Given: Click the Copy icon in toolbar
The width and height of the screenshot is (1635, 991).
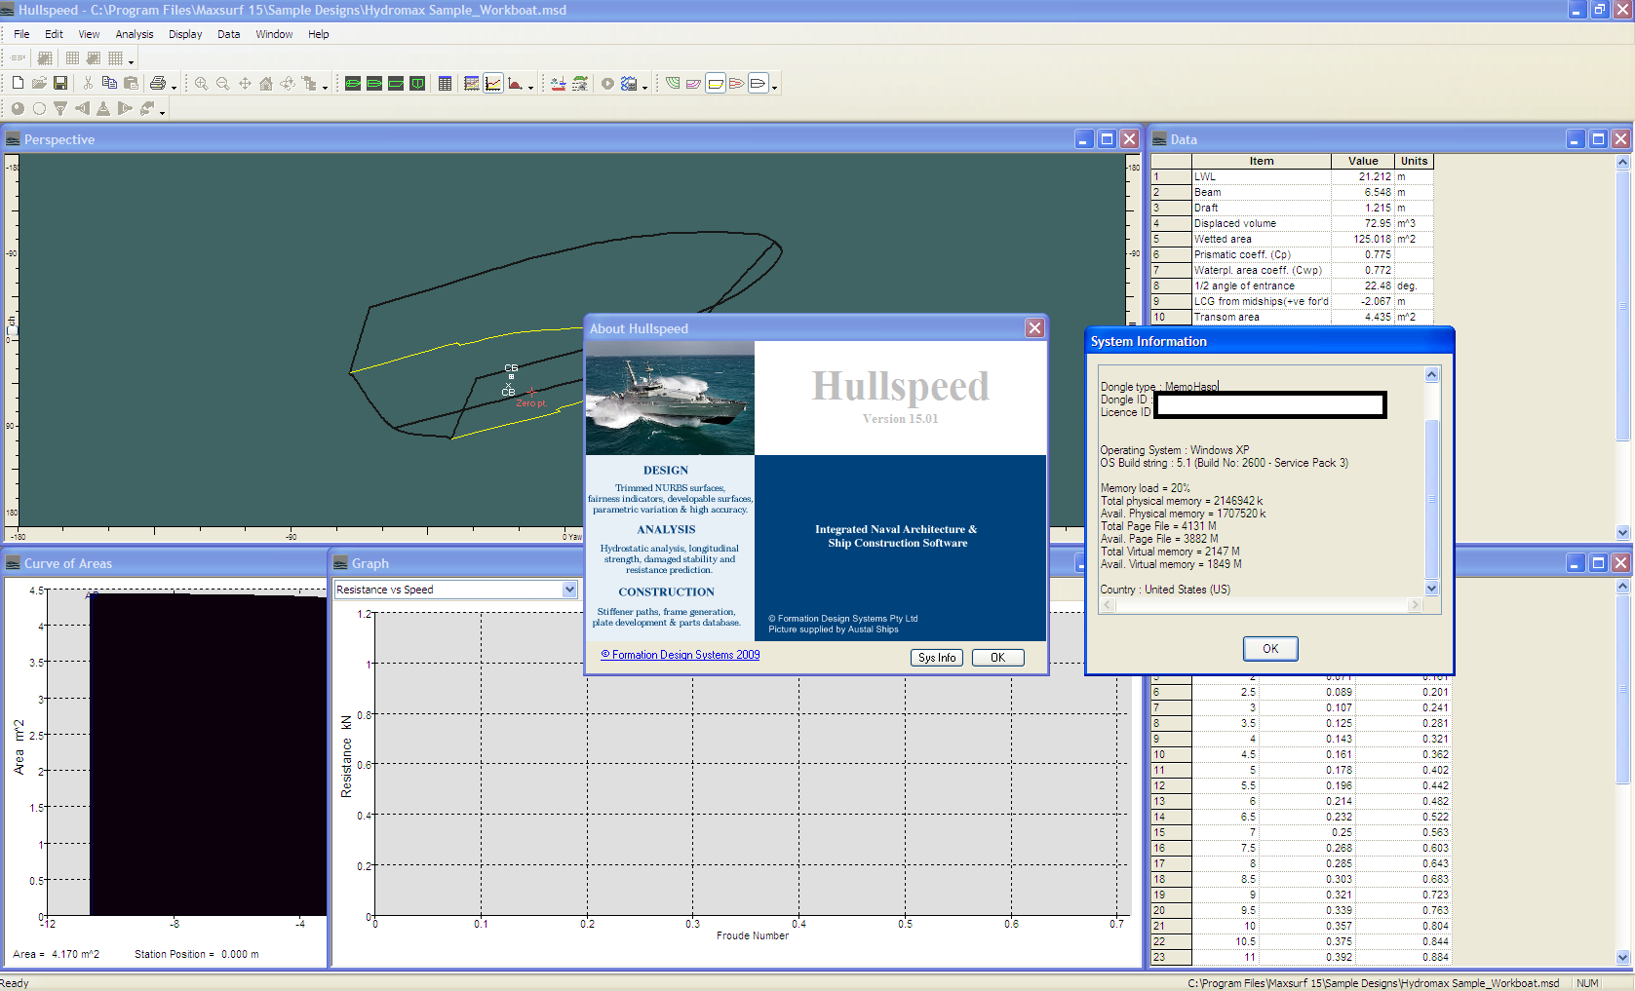Looking at the screenshot, I should pos(109,84).
